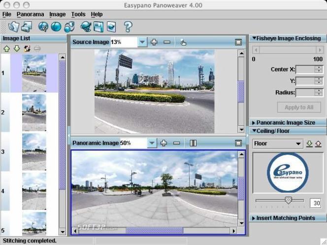The image size is (327, 245).
Task: Open the Panorama menu
Action: click(x=30, y=14)
